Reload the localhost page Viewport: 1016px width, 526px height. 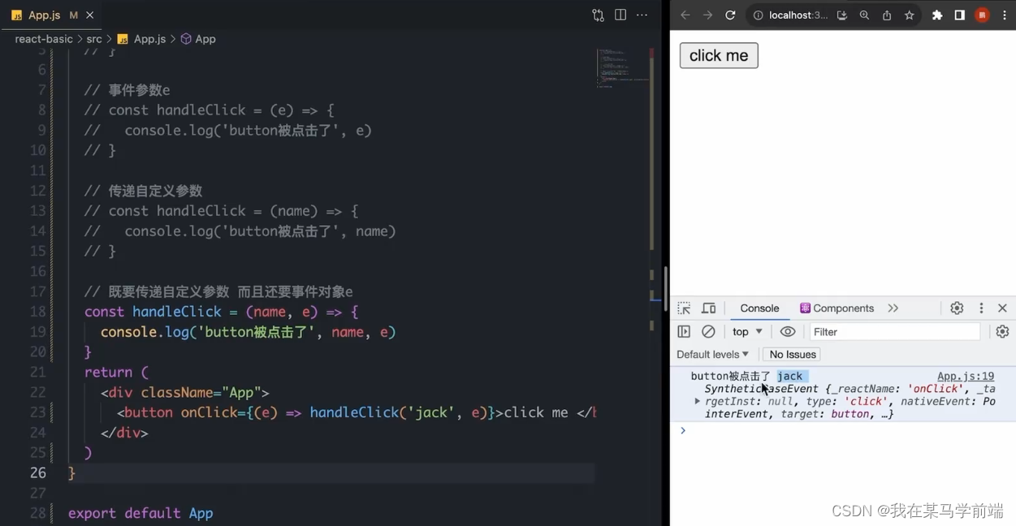[730, 15]
